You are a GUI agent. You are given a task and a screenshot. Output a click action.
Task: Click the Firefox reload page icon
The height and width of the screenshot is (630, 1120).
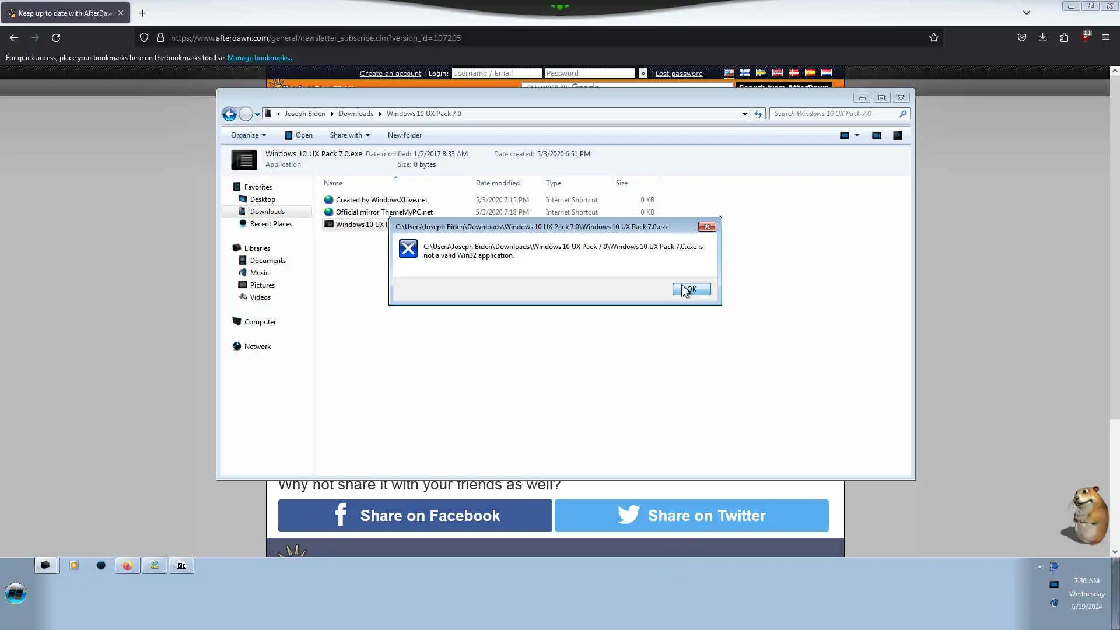[56, 38]
